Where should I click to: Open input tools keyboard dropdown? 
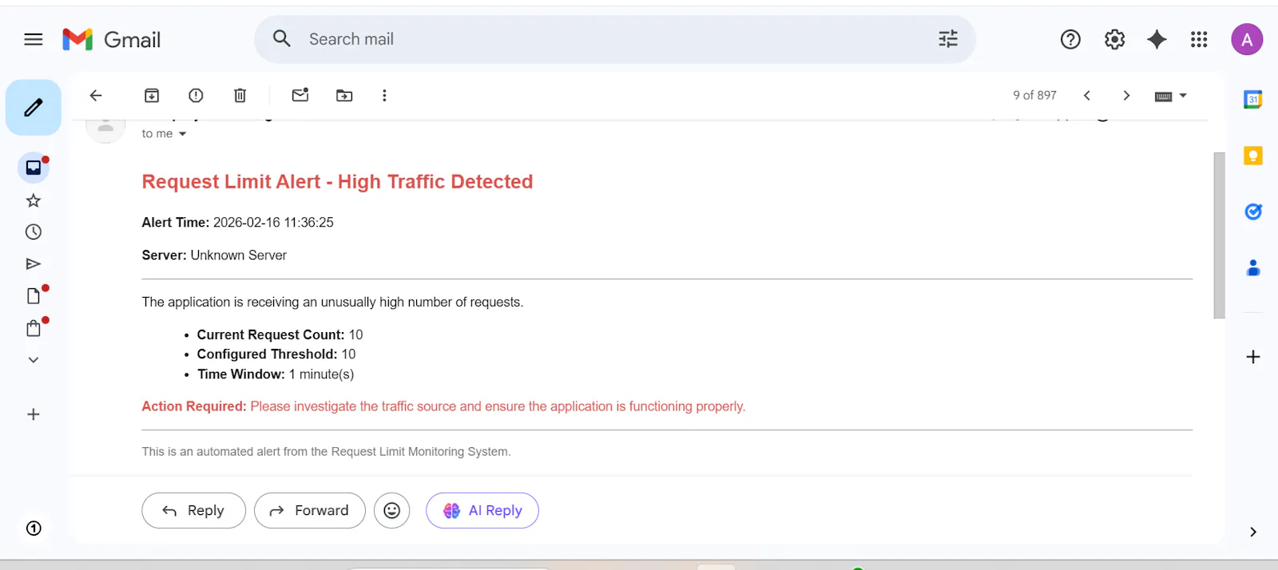click(1171, 96)
